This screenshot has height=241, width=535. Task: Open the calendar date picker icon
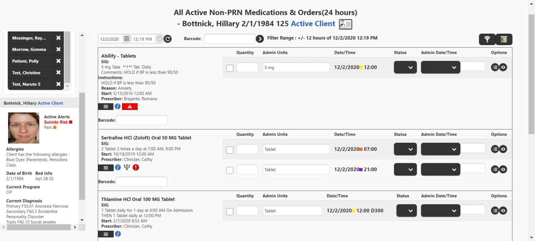pos(126,39)
